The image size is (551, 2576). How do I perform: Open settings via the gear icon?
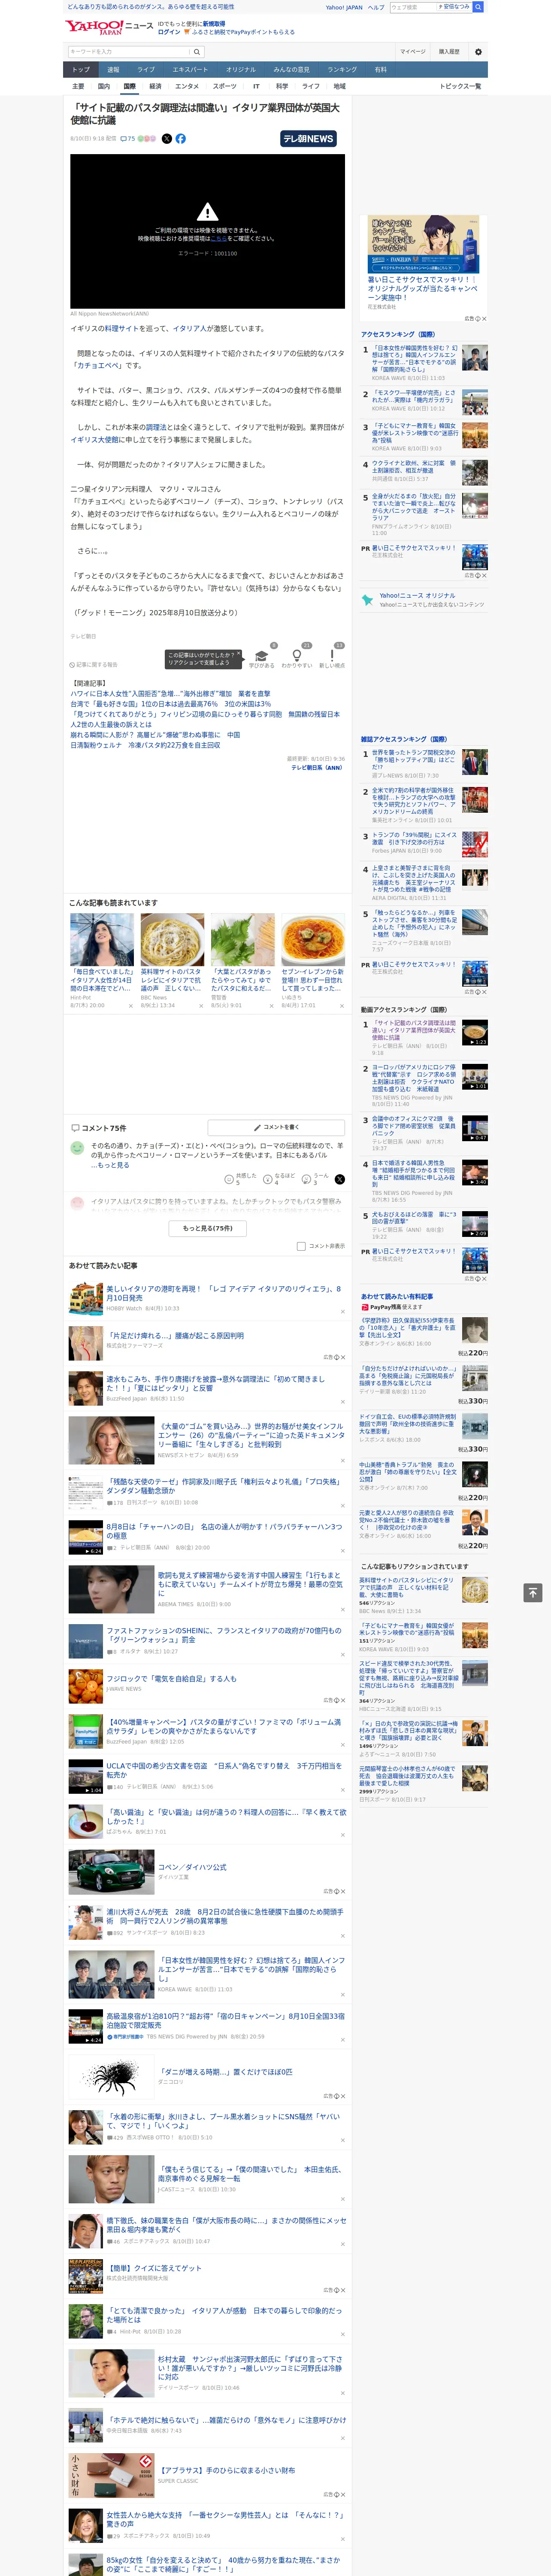(x=478, y=51)
